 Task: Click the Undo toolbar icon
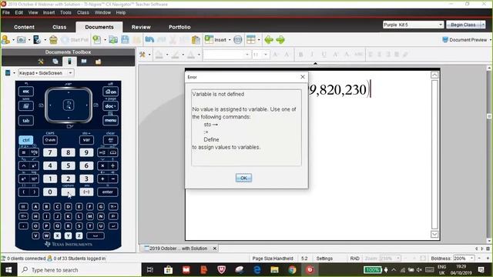coord(149,39)
